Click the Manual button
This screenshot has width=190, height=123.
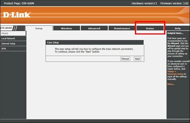125,59
